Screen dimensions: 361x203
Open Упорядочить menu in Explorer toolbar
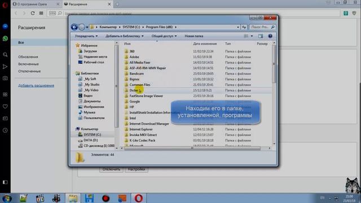pyautogui.click(x=86, y=36)
